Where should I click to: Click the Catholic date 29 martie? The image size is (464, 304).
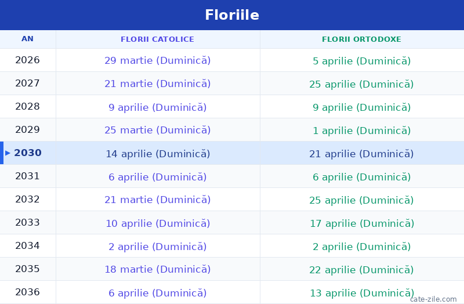click(157, 60)
